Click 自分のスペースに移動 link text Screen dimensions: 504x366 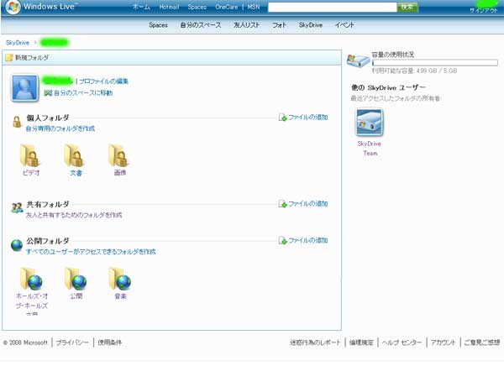(83, 93)
